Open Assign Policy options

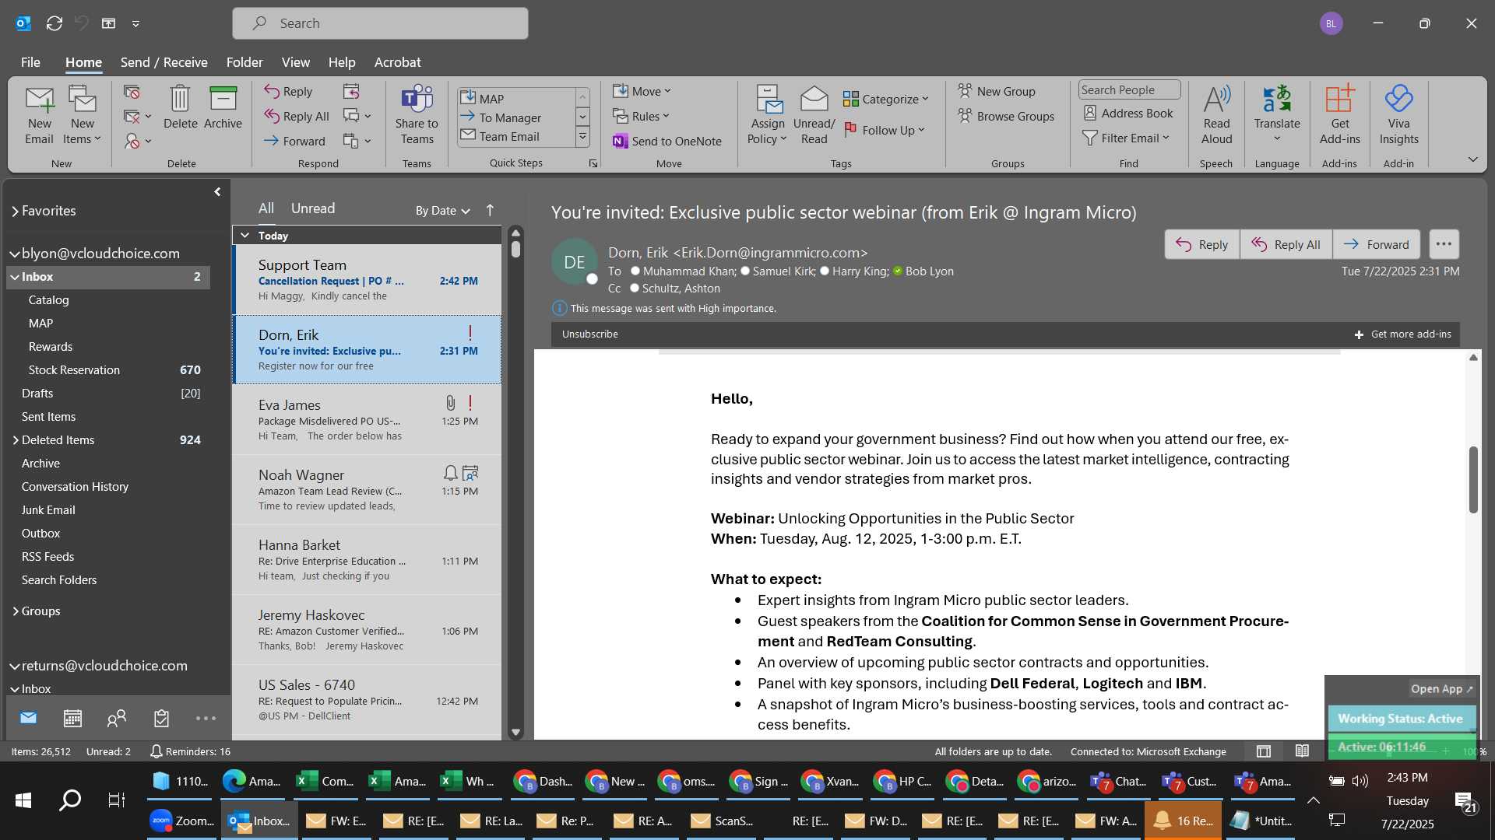(768, 115)
